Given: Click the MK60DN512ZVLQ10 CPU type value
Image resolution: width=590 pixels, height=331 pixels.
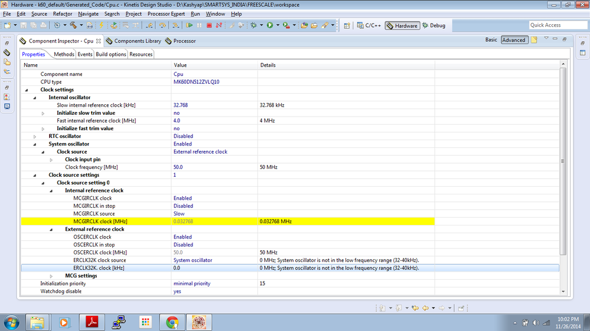Looking at the screenshot, I should (x=197, y=82).
